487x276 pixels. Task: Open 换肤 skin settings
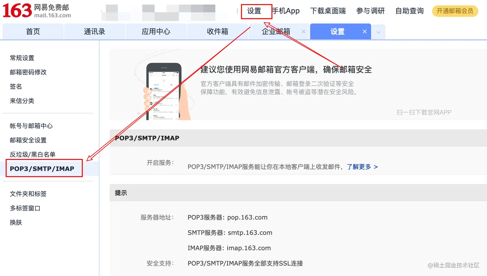[x=16, y=222]
